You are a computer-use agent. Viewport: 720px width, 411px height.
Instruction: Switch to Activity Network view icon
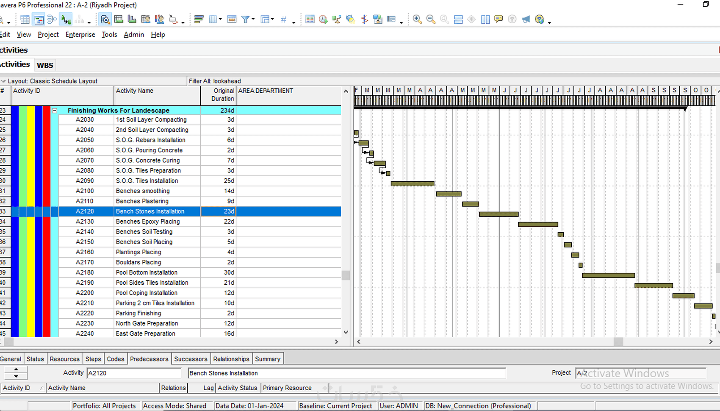pyautogui.click(x=52, y=19)
